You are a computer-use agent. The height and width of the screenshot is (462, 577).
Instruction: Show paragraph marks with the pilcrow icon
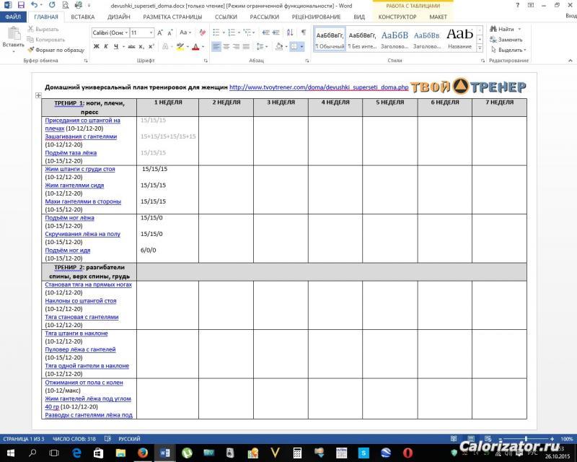(303, 32)
